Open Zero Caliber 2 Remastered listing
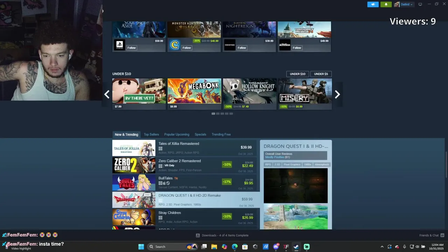This screenshot has width=448, height=252. pos(184,165)
